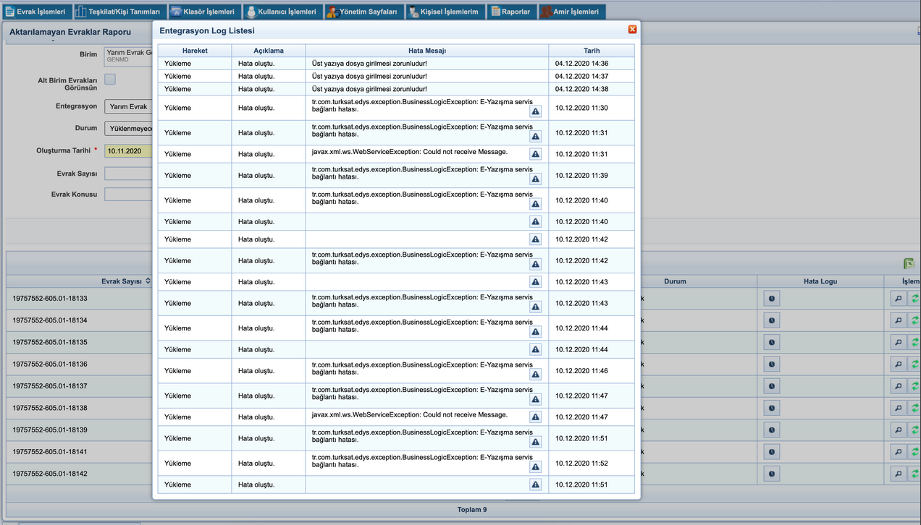Open error log clock for 19757552-605.01-18133

click(772, 298)
